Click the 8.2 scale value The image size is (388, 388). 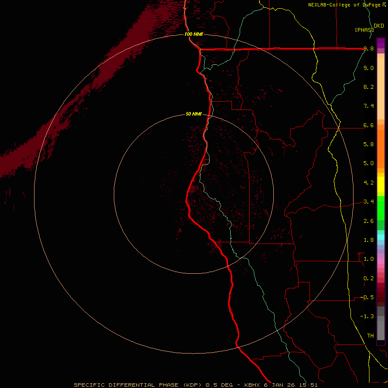tap(369, 87)
